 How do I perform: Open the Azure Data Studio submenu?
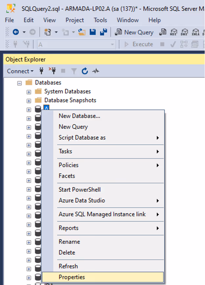click(x=103, y=200)
